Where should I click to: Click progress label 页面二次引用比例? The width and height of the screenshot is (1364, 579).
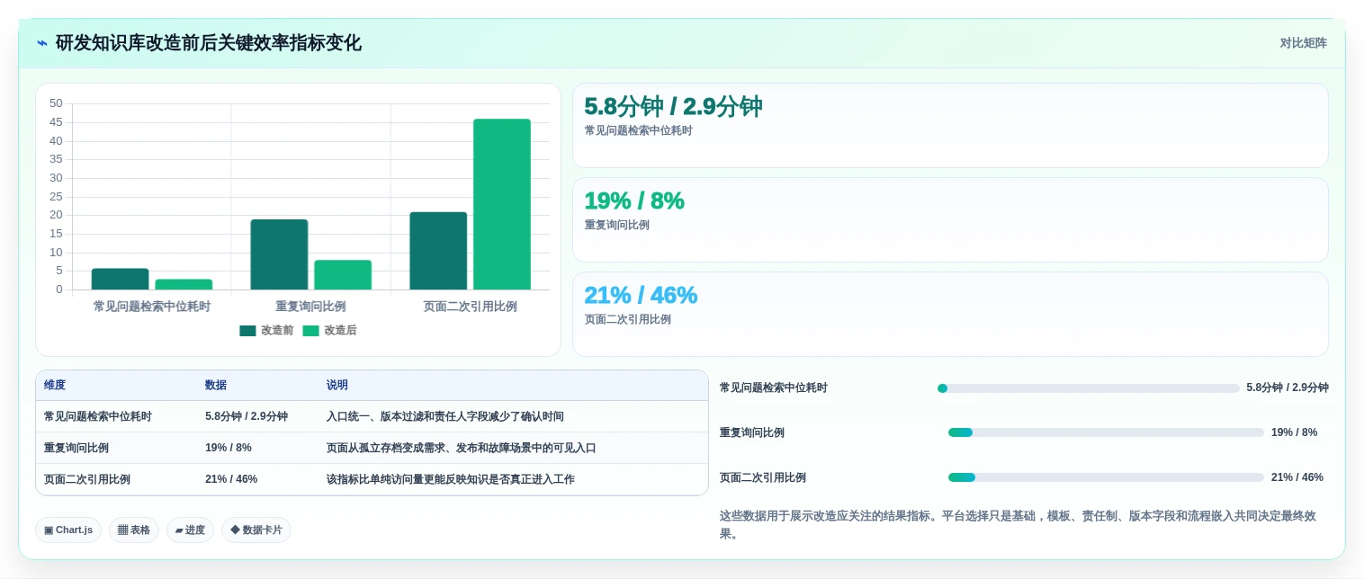(x=763, y=477)
